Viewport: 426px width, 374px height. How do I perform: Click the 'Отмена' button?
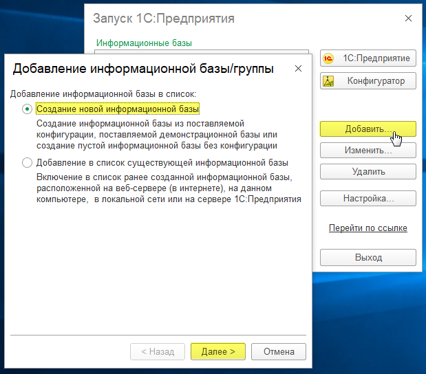pos(279,352)
